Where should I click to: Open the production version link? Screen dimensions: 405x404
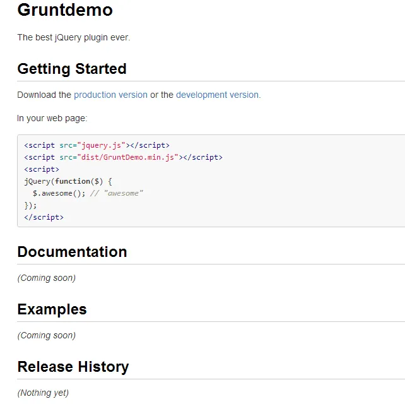(110, 95)
